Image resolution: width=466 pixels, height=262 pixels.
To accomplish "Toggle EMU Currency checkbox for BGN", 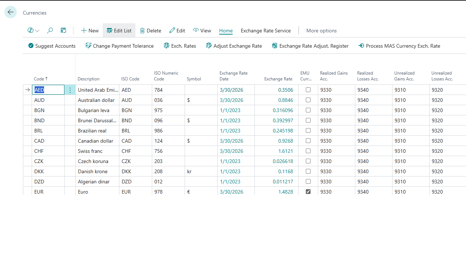I will [x=308, y=110].
